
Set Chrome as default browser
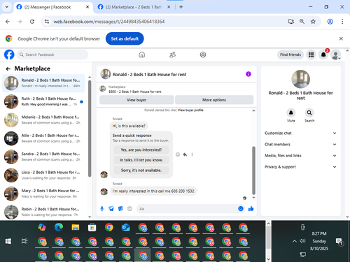pos(125,38)
